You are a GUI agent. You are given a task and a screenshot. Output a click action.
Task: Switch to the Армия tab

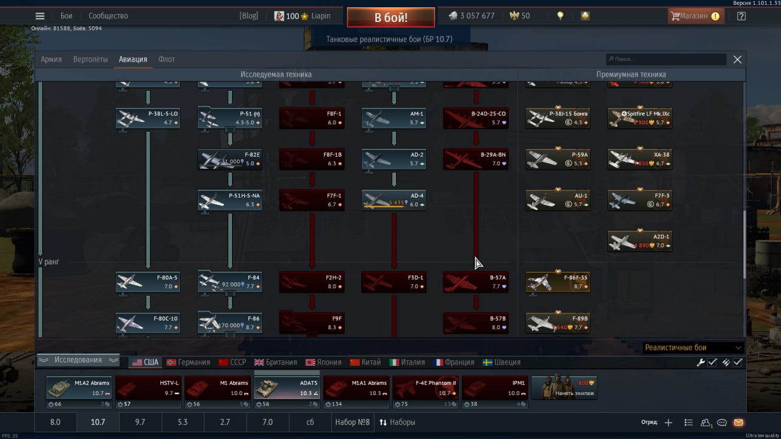tap(51, 59)
